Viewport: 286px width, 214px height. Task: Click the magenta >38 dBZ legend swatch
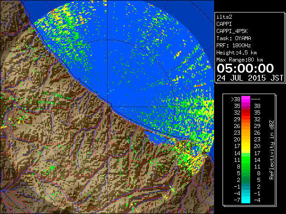[246, 99]
